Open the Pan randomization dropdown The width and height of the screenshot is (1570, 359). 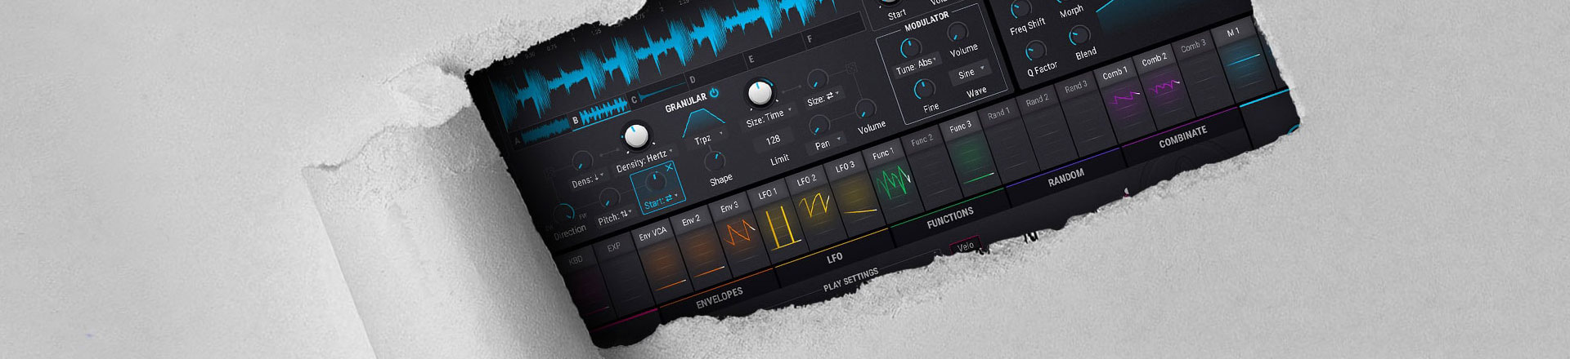click(827, 144)
